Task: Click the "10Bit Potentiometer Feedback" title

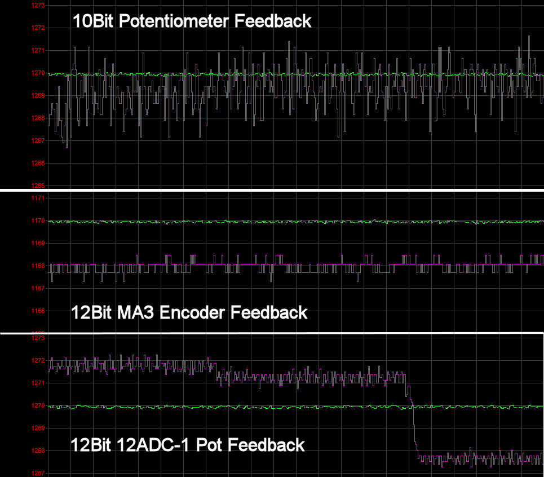Action: pyautogui.click(x=192, y=21)
